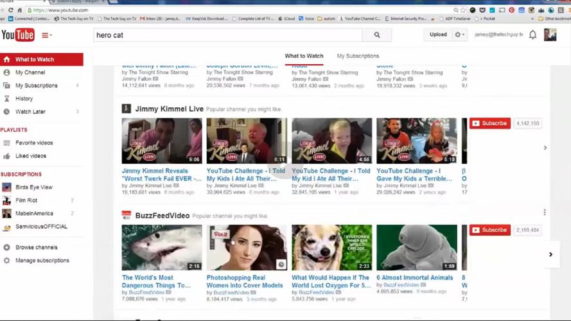
Task: Click the My Channel person icon
Action: click(6, 73)
